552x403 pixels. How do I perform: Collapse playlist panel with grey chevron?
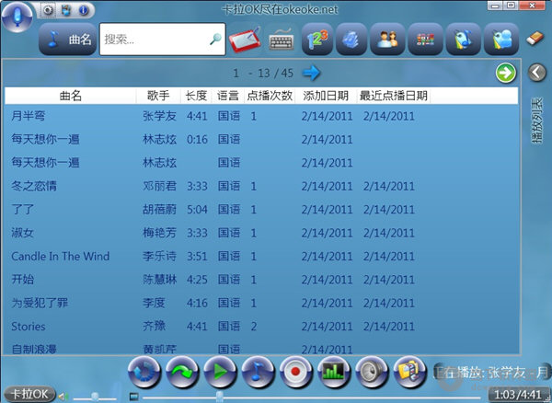537,73
